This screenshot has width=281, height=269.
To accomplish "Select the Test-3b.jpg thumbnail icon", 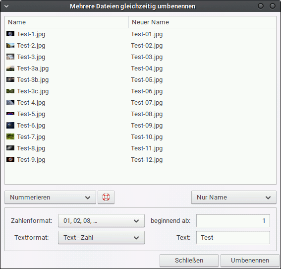I will (x=10, y=79).
